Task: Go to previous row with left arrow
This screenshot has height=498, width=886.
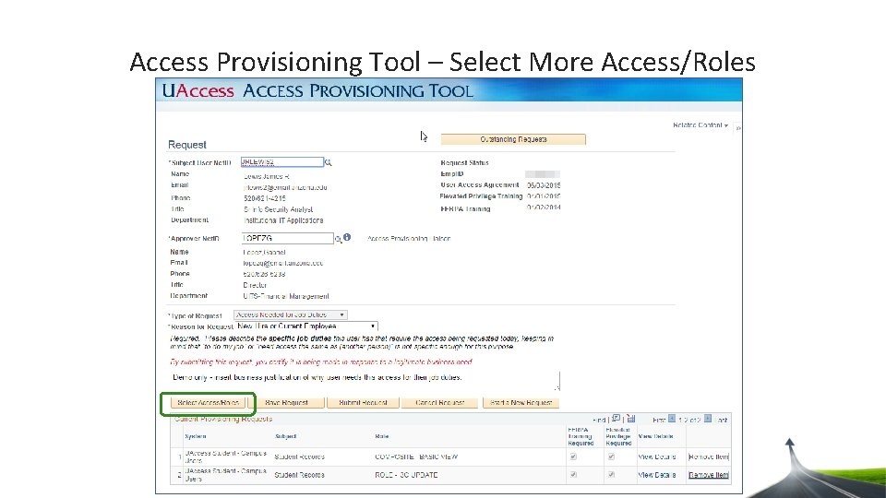Action: 671,419
